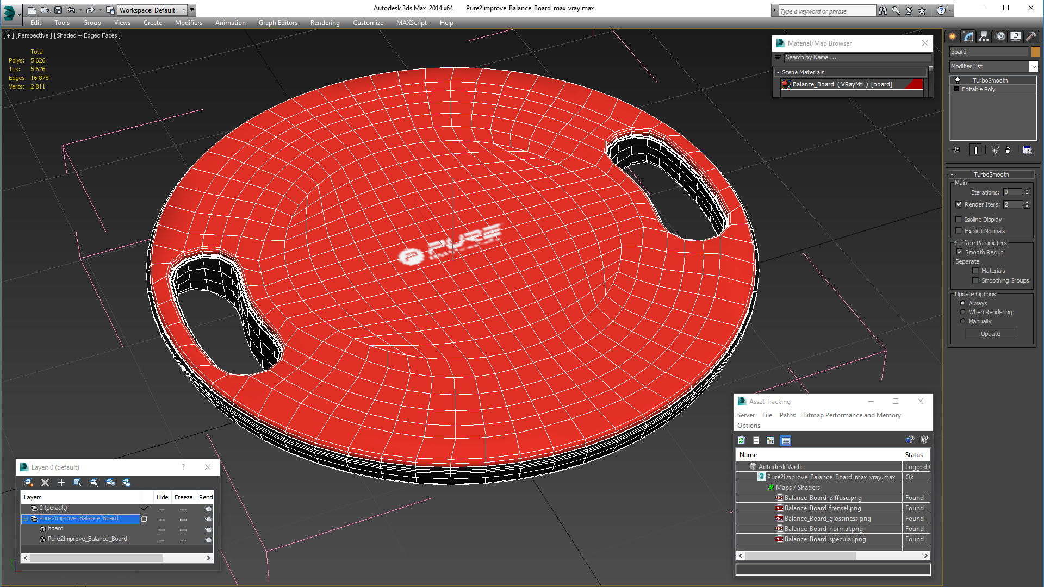
Task: Freeze/unfreeze all layers icon
Action: pos(127,483)
